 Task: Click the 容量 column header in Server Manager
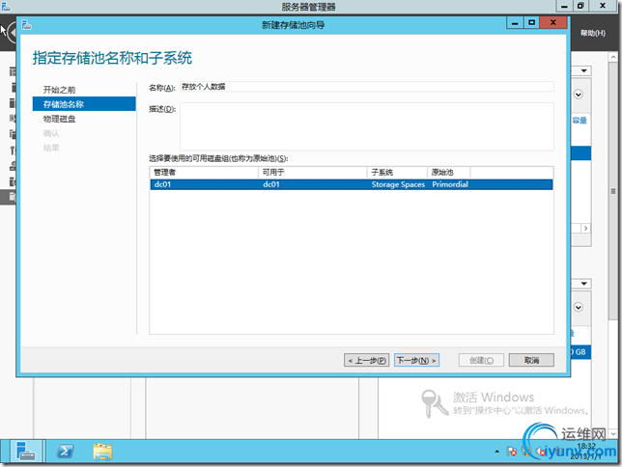(x=580, y=120)
